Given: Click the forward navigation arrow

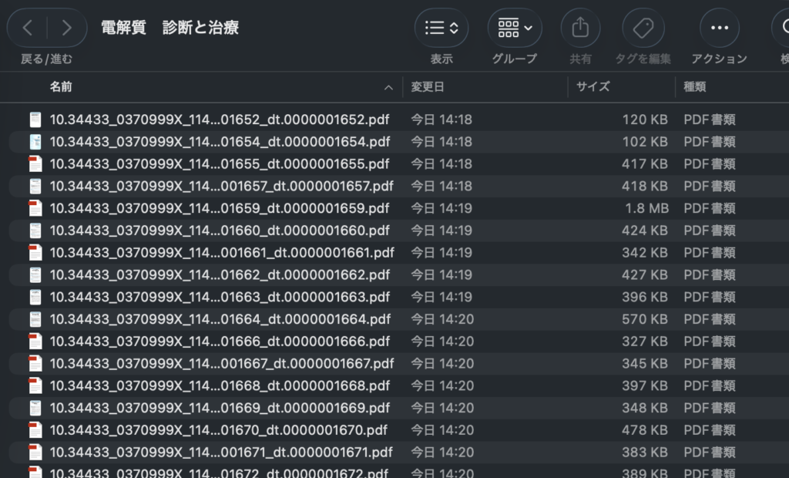Looking at the screenshot, I should (x=67, y=29).
